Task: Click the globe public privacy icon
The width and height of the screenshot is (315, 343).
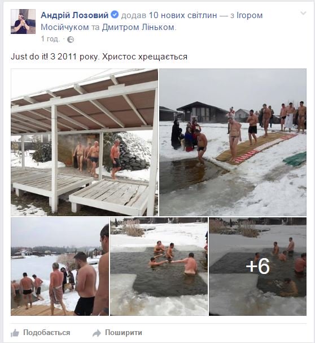Action: point(71,40)
